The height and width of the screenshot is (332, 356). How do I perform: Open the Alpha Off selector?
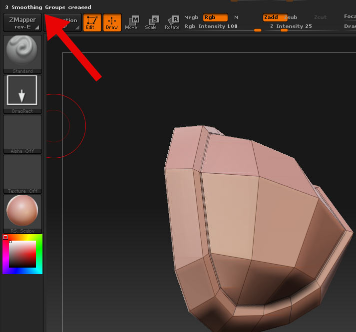pyautogui.click(x=22, y=134)
